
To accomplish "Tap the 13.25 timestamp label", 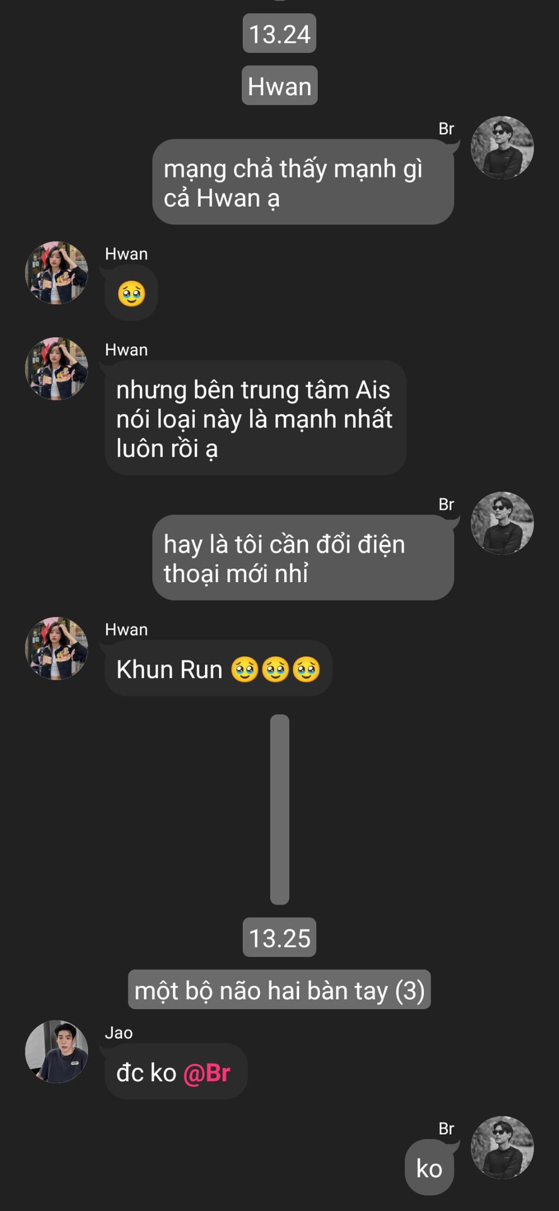I will point(279,938).
